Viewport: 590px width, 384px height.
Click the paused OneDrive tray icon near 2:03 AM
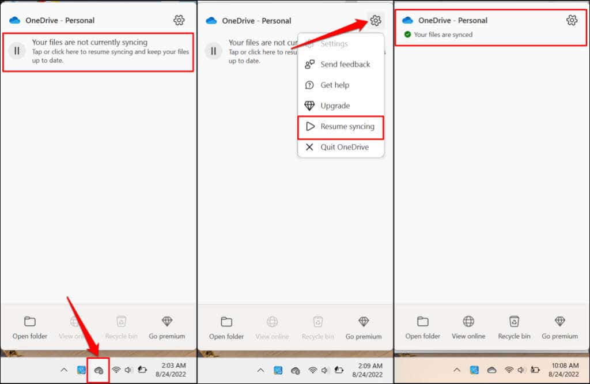[99, 370]
